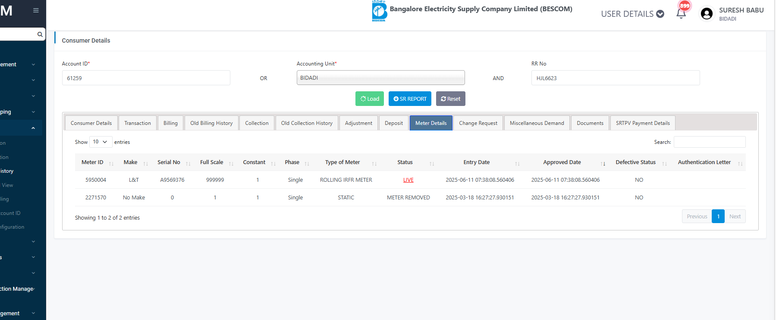776x320 pixels.
Task: Expand the USER DETAILS dropdown
Action: (x=632, y=14)
